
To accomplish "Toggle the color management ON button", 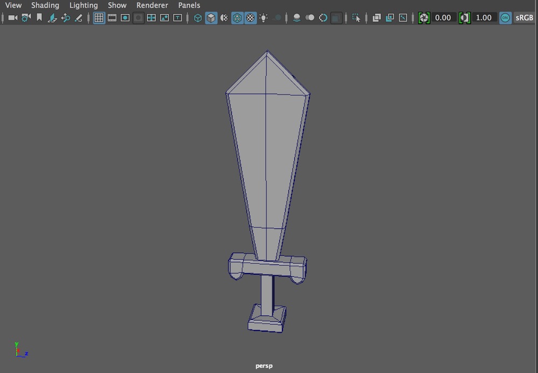I will 505,18.
